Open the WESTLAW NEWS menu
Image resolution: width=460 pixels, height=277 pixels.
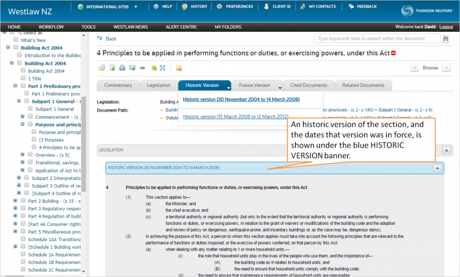[x=131, y=27]
